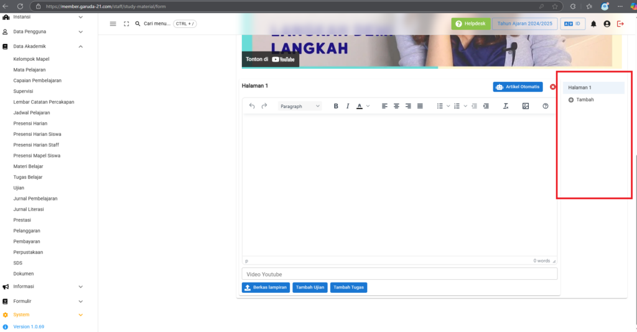637x332 pixels.
Task: Open Jurnal Pembelajaran menu item
Action: [35, 199]
